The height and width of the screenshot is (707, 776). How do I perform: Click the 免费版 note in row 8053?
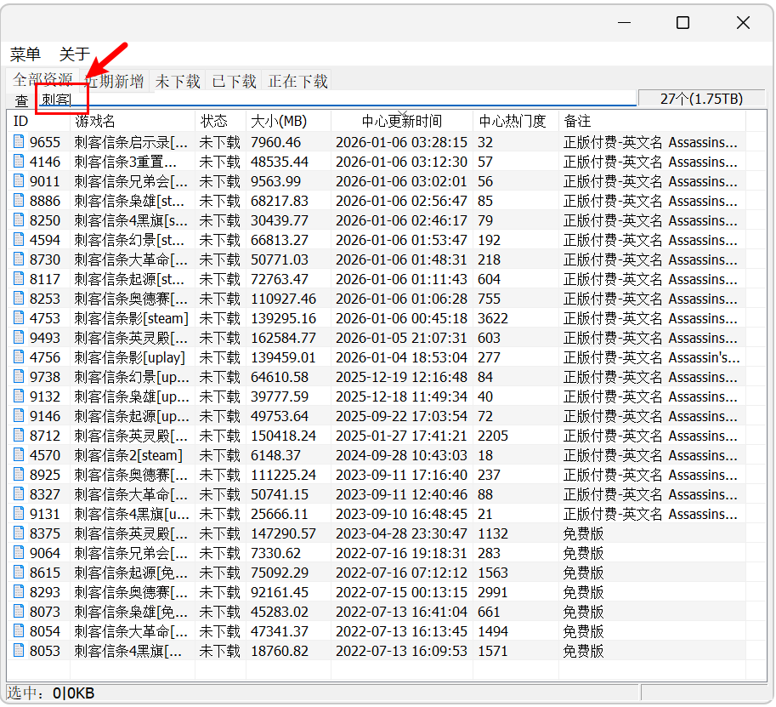pos(583,651)
